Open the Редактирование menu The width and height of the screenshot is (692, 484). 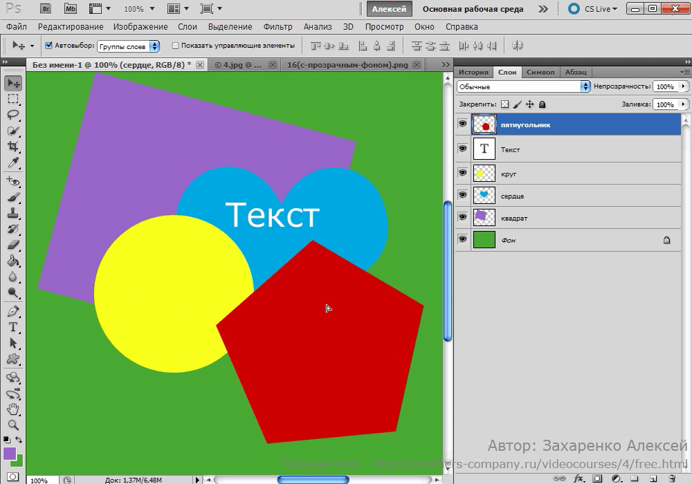pos(71,27)
